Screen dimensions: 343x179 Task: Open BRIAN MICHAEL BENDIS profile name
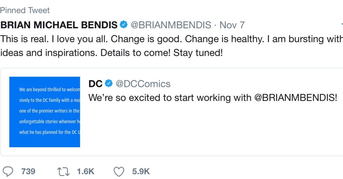[59, 25]
